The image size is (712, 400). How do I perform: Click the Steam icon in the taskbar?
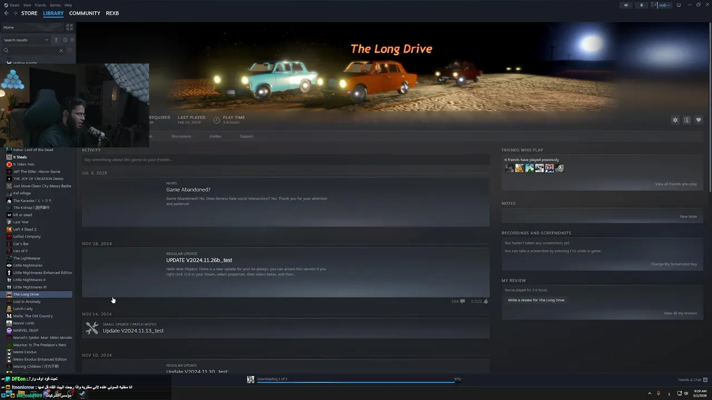(82, 394)
